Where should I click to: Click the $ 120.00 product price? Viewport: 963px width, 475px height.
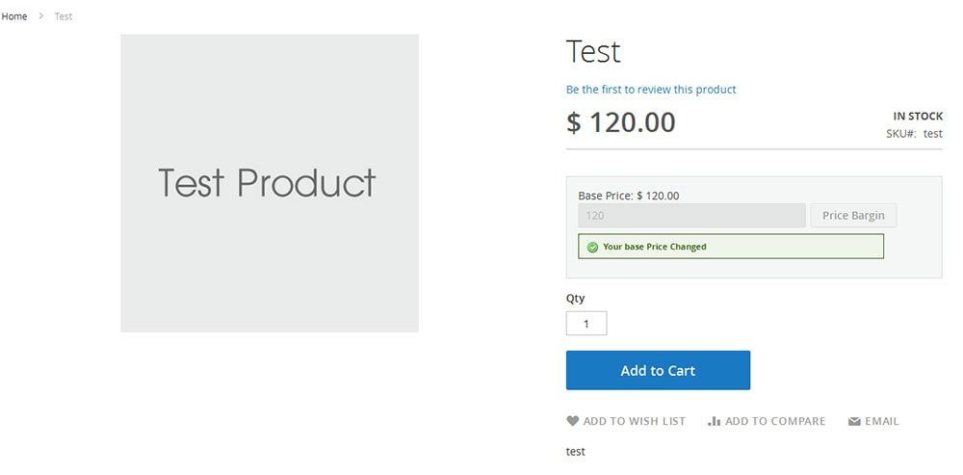click(x=621, y=122)
